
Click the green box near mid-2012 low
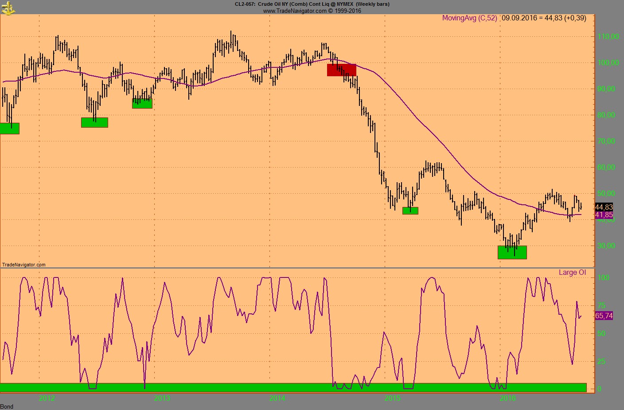[x=94, y=122]
